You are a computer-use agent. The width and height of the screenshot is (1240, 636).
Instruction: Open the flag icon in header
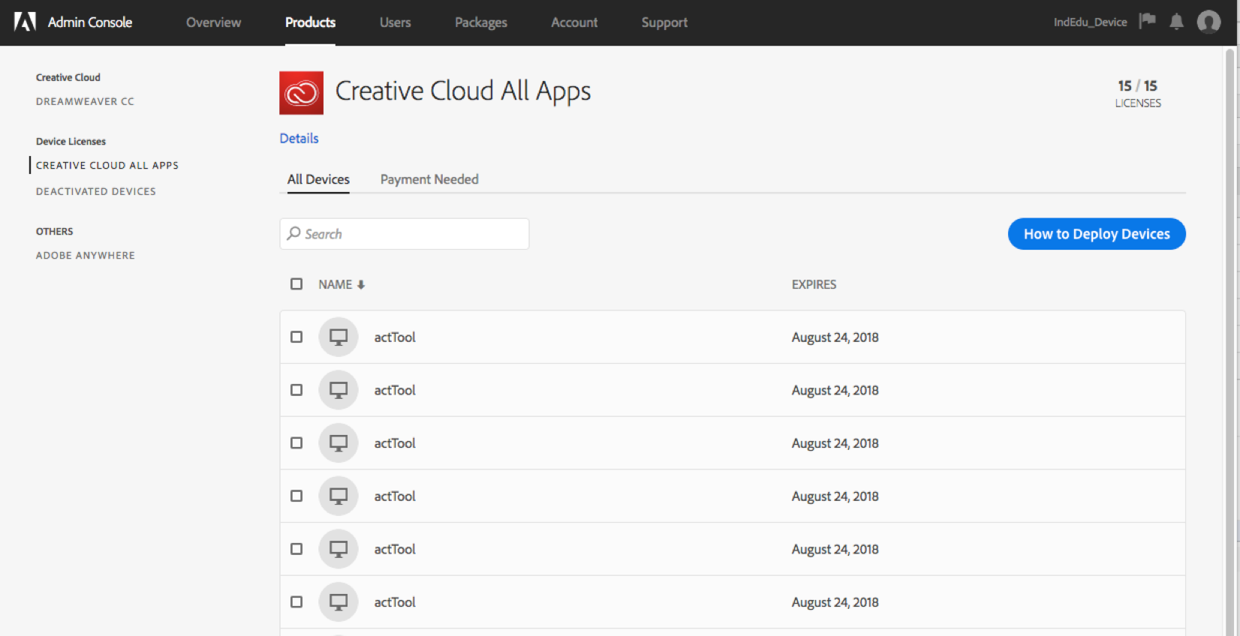[1147, 21]
